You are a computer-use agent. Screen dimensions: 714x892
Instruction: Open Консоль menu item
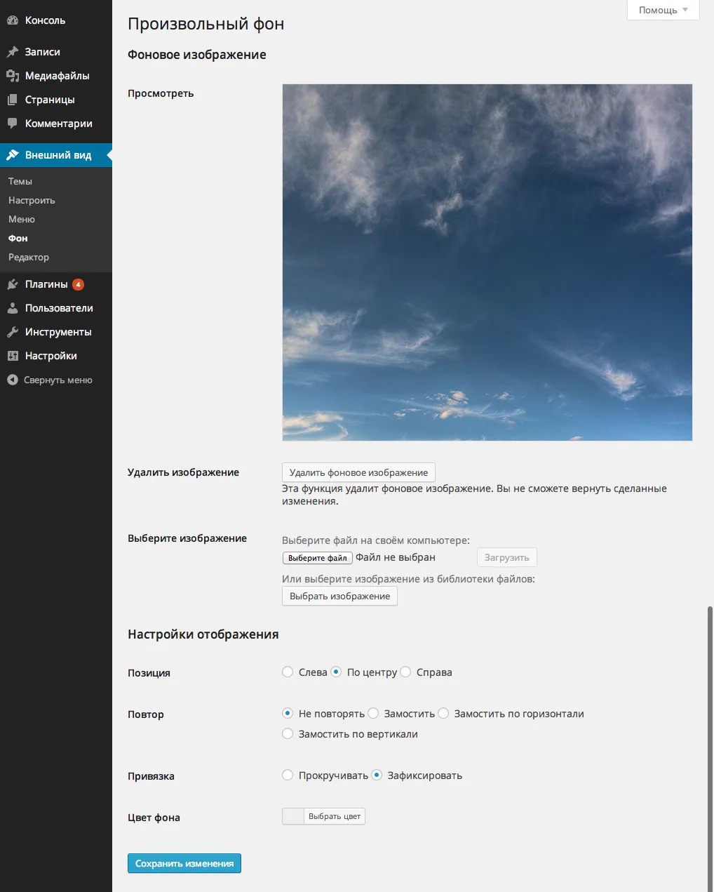pos(56,20)
